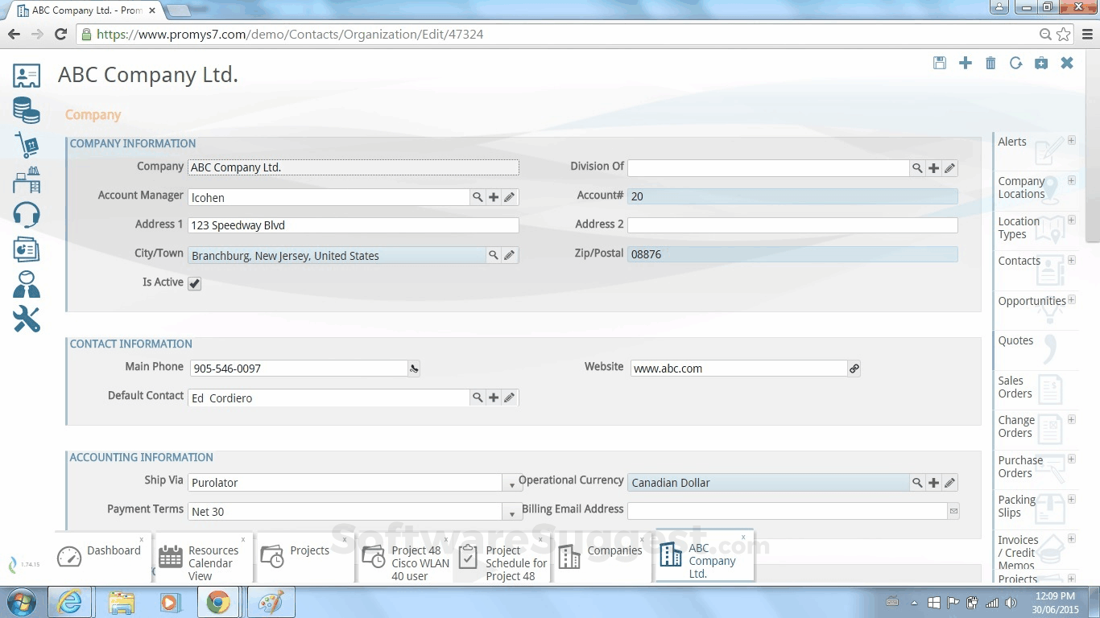
Task: Search Operational Currency lookup
Action: [917, 483]
